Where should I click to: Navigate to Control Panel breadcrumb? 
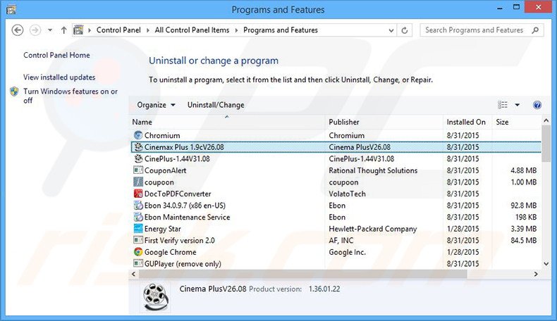tap(118, 30)
